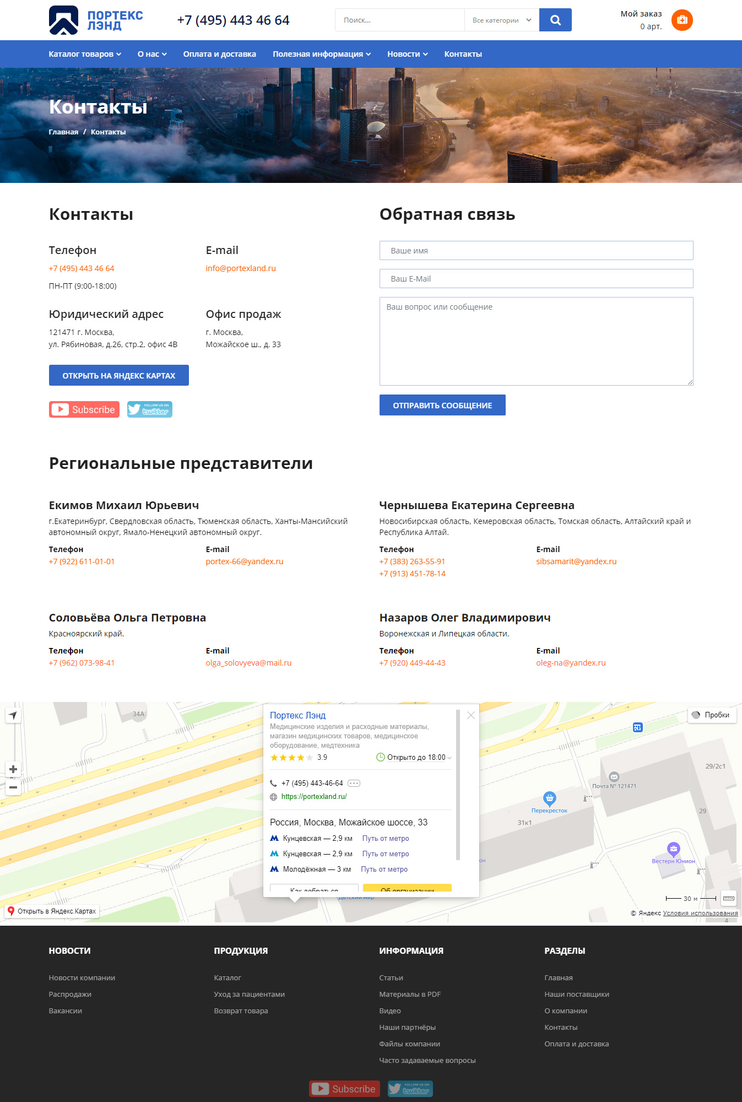Click the info@portexland.ru email link
The width and height of the screenshot is (742, 1102).
pyautogui.click(x=241, y=268)
